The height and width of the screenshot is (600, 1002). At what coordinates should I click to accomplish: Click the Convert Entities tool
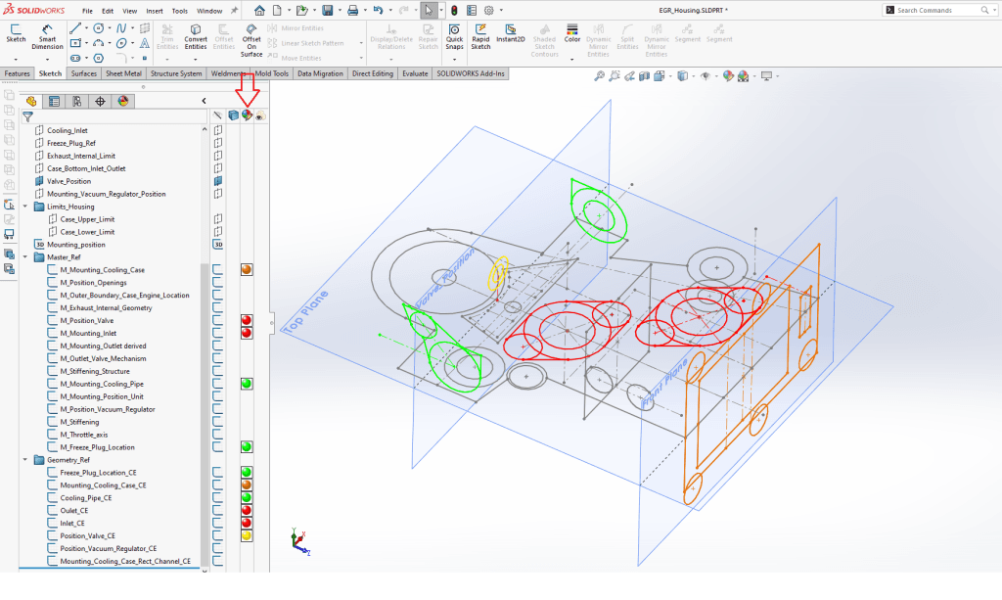[196, 35]
